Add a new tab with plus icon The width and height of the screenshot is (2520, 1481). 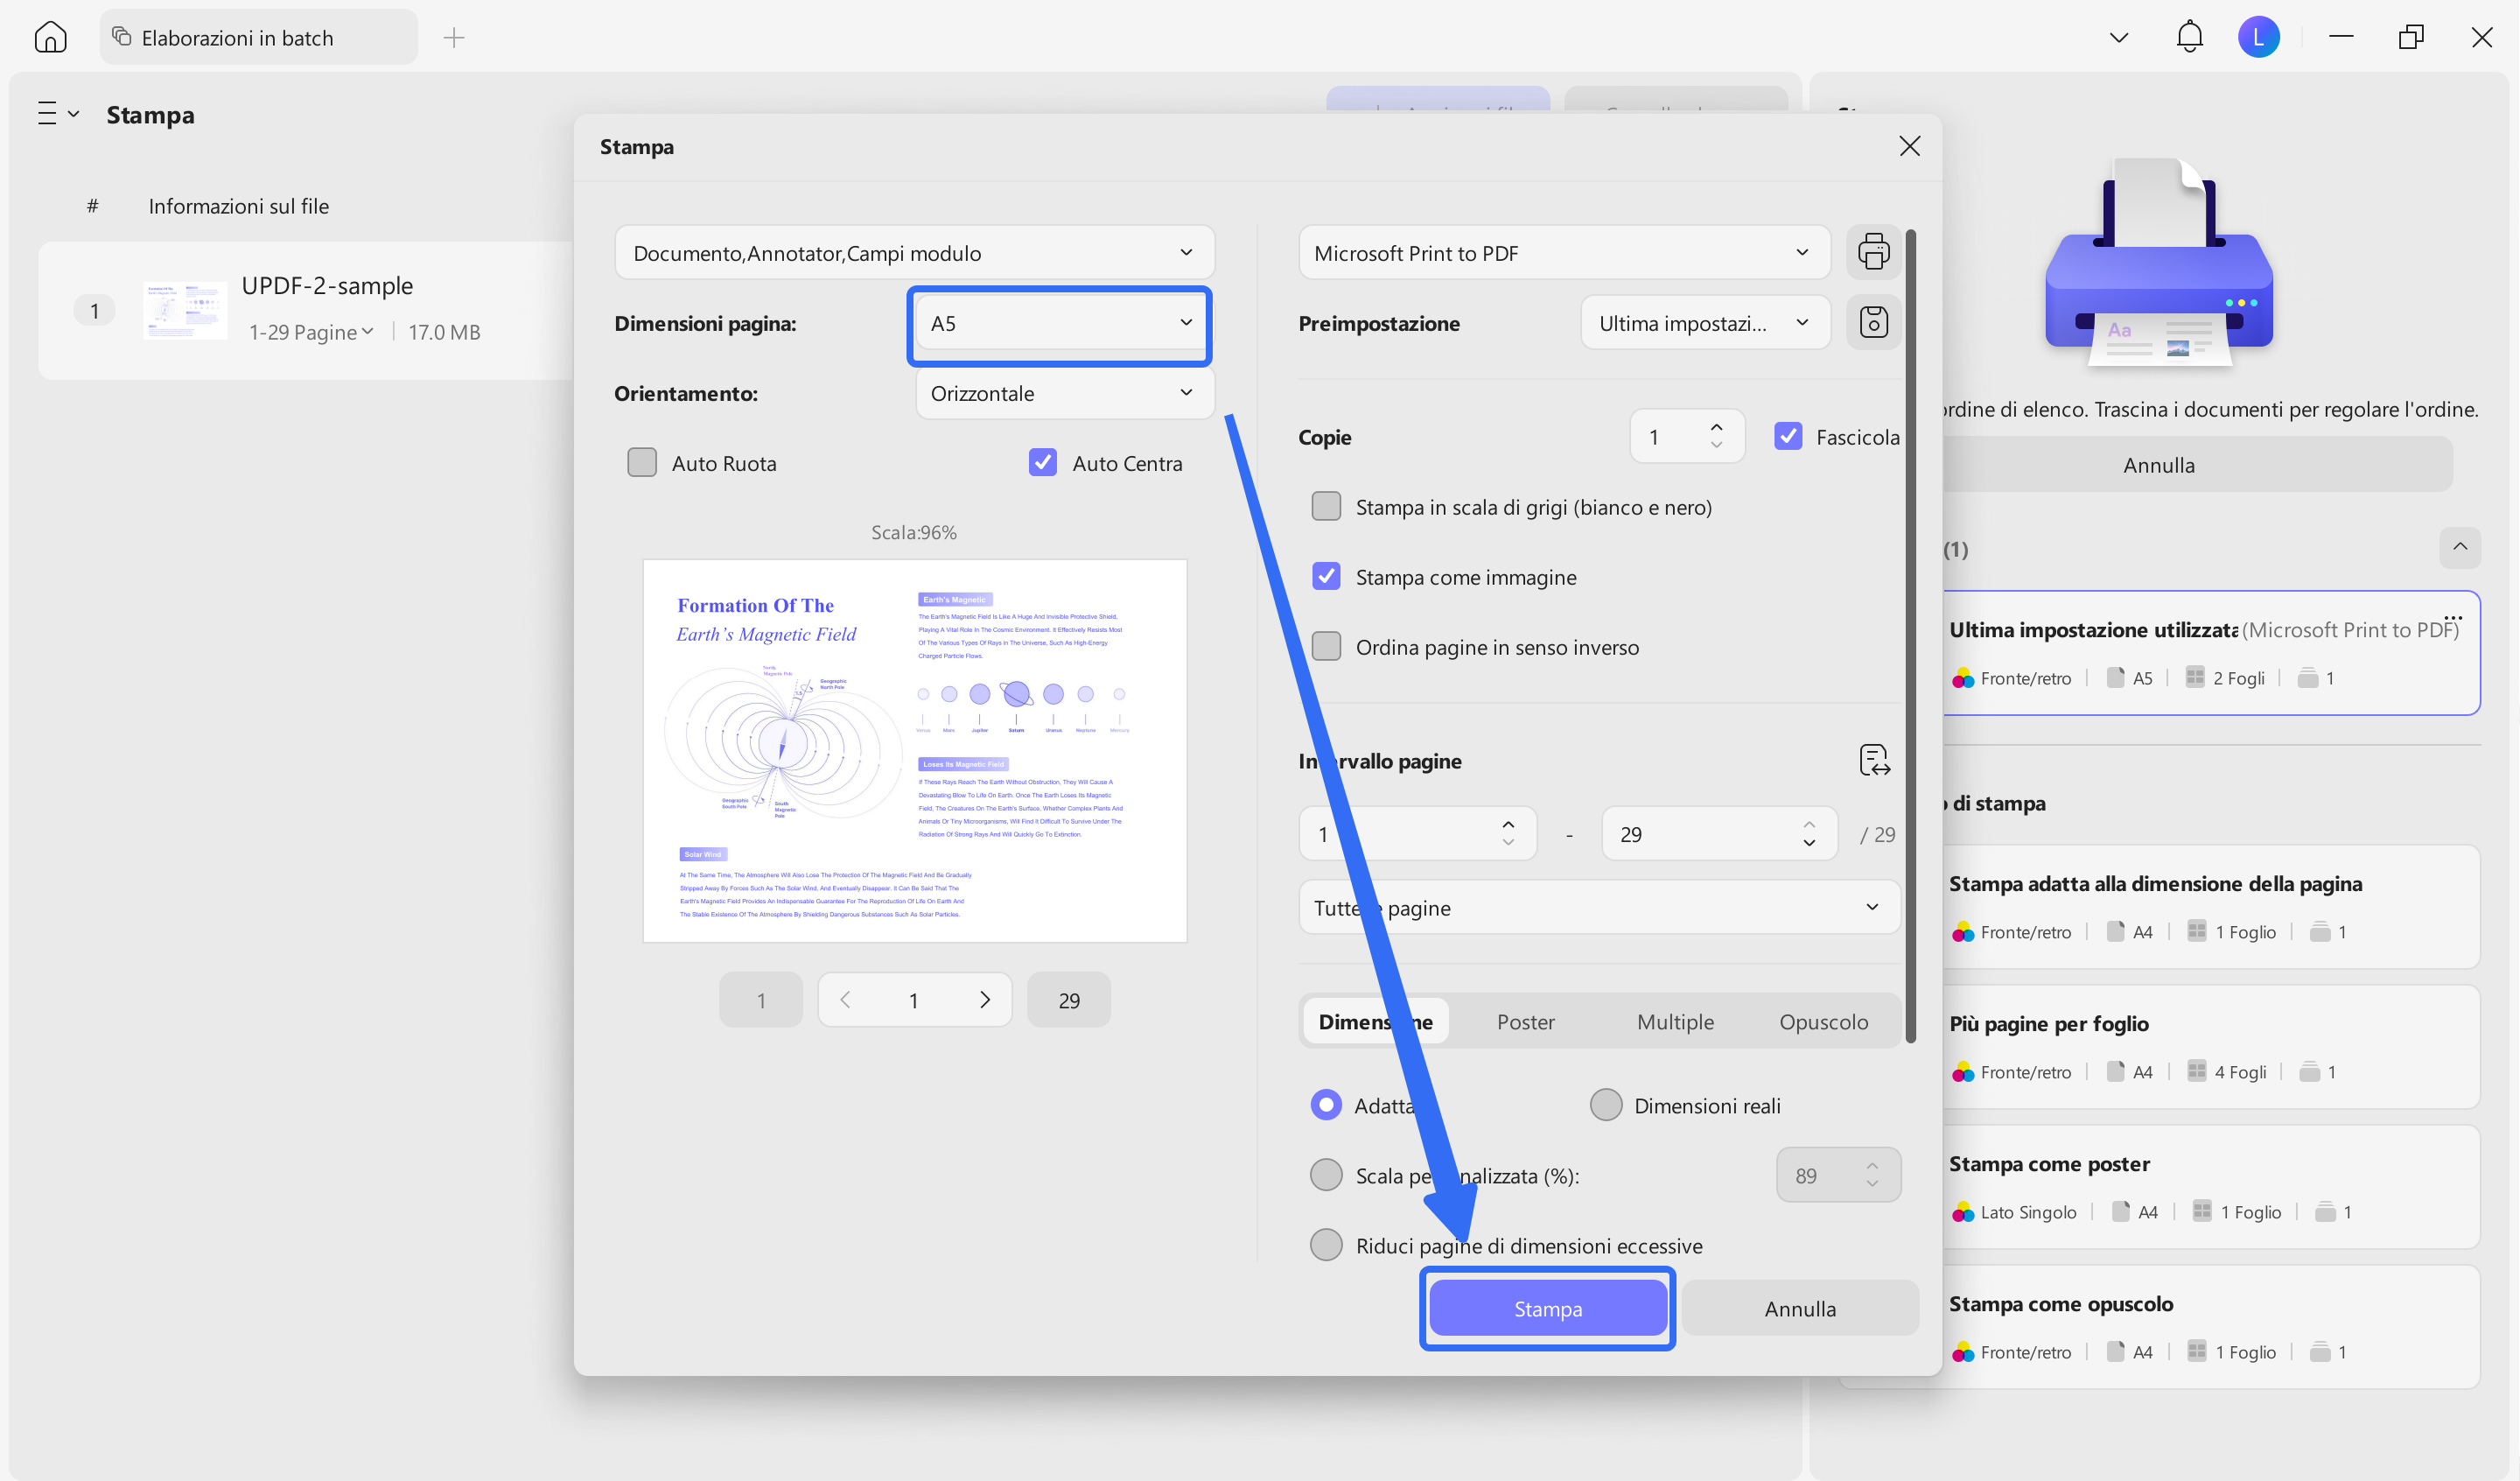click(x=454, y=38)
